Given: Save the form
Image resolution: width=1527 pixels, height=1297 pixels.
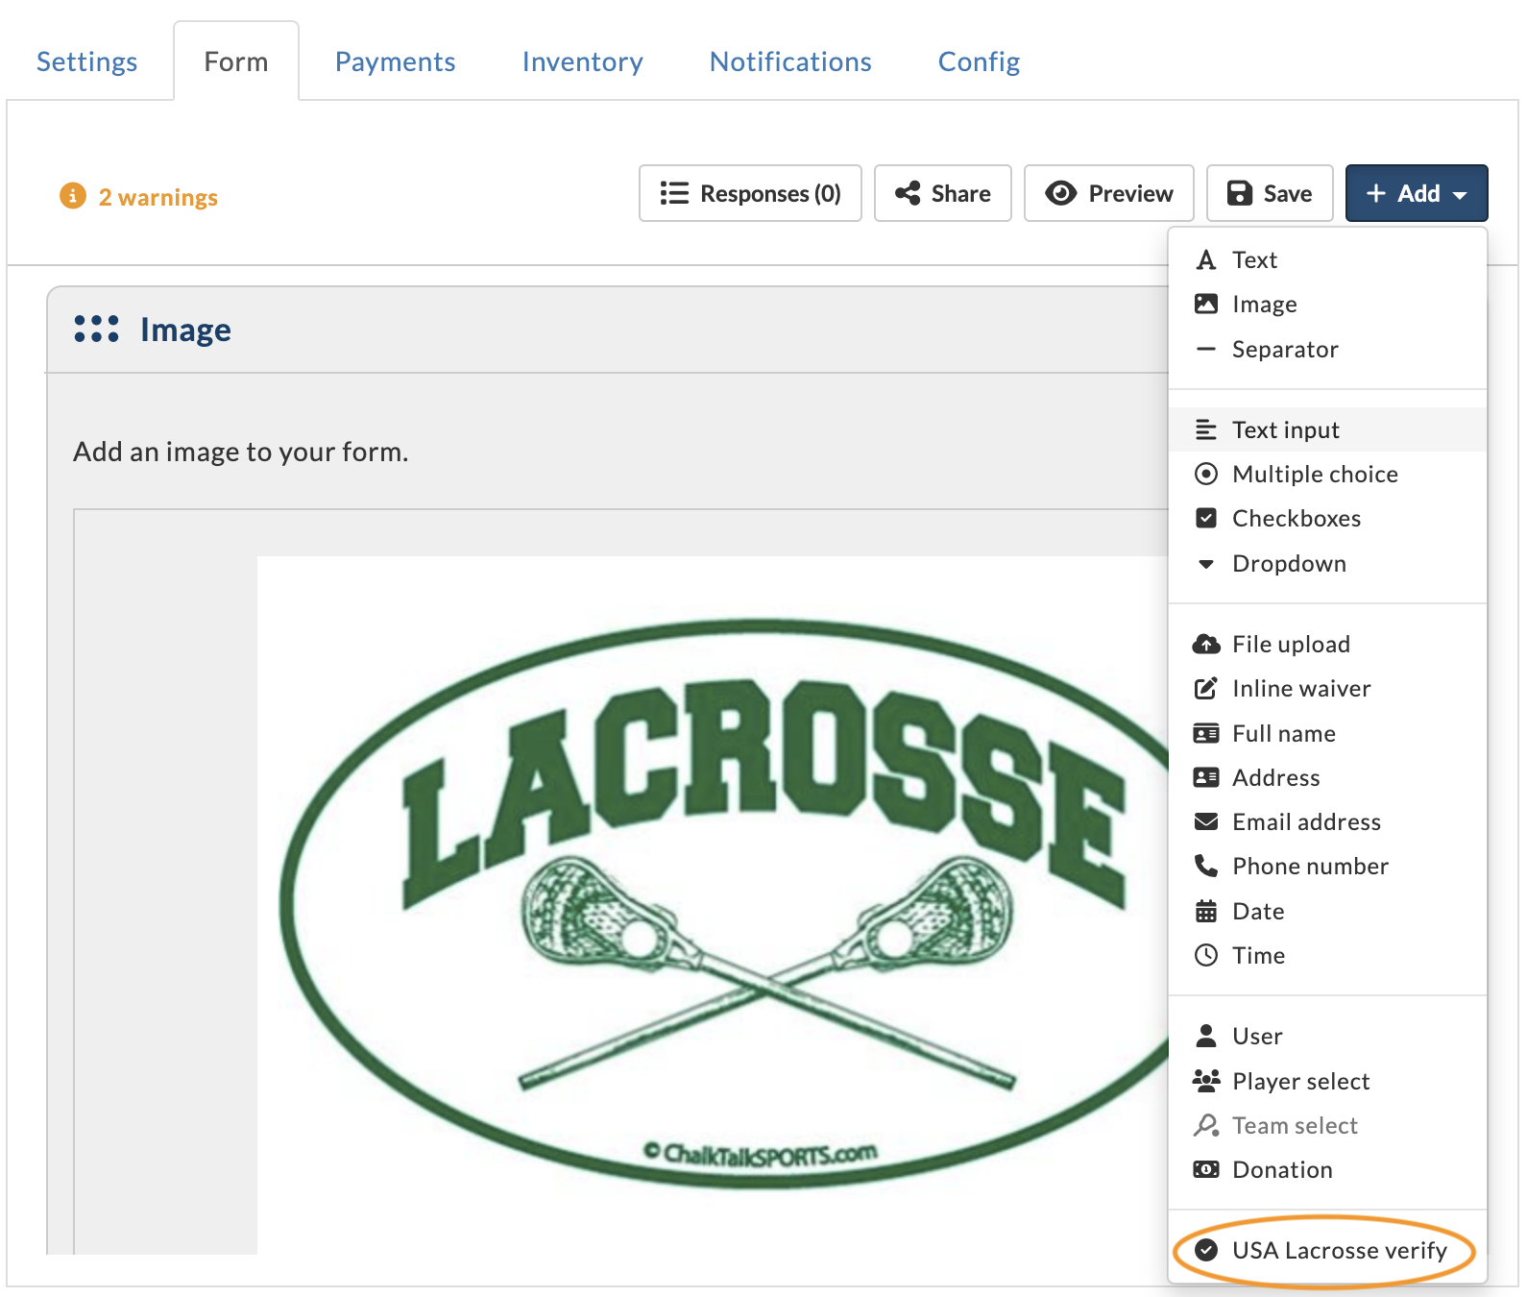Looking at the screenshot, I should 1270,193.
